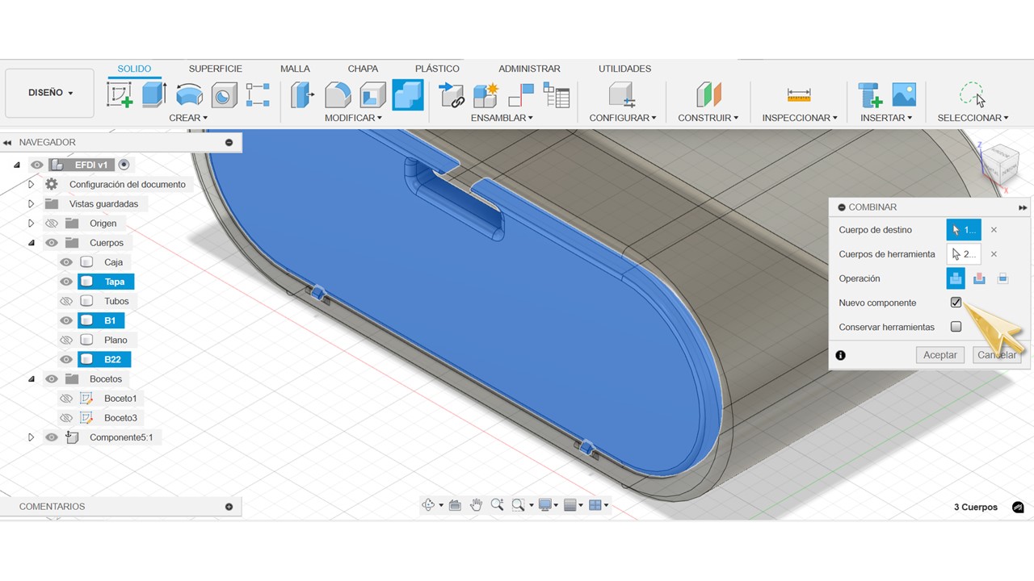Image resolution: width=1034 pixels, height=581 pixels.
Task: Click the Aceptar button
Action: pos(939,355)
